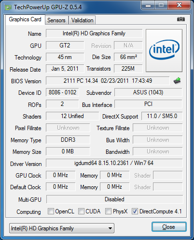Click the Pixel Fillrate Unknown field
This screenshot has width=194, height=240.
(68, 128)
